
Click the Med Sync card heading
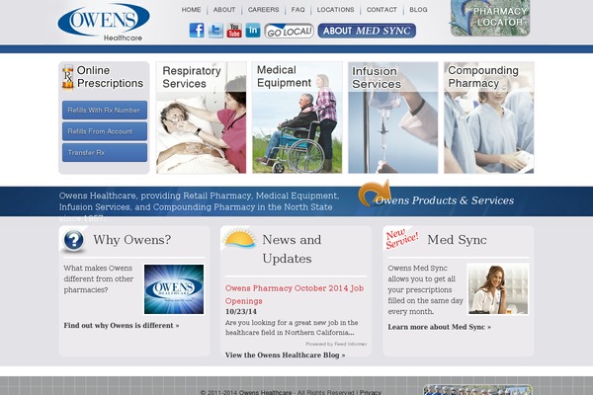457,240
